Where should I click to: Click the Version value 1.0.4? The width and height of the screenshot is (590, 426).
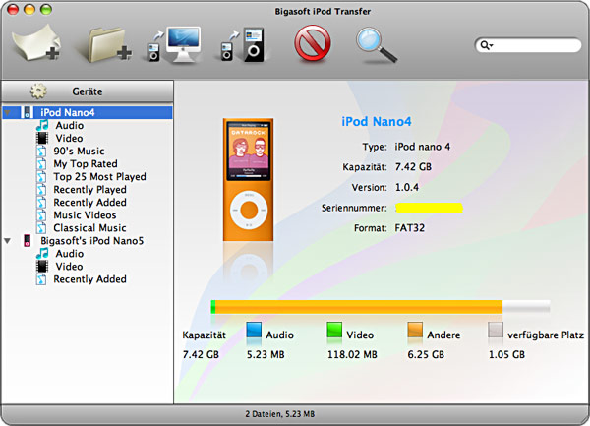[x=407, y=187]
